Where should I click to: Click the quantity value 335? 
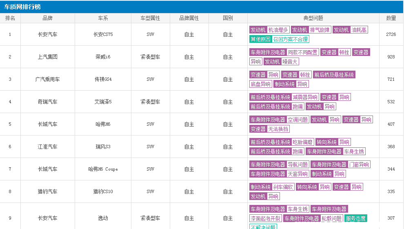click(391, 191)
